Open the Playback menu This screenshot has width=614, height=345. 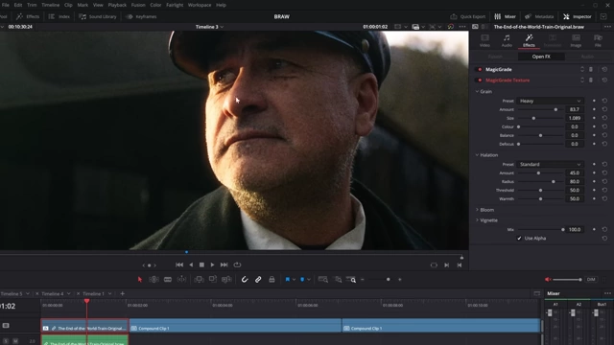[x=117, y=5]
